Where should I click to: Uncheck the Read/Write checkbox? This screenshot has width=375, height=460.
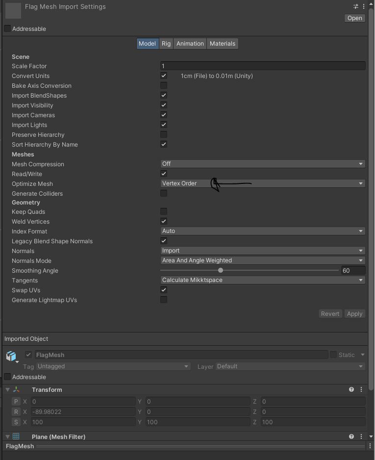point(164,174)
